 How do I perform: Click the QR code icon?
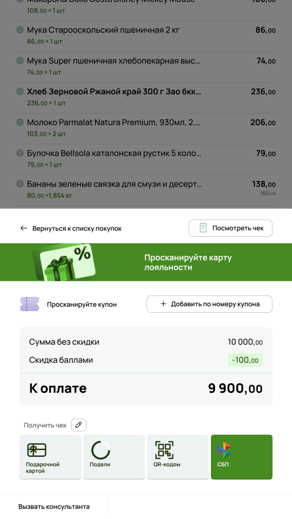[164, 450]
